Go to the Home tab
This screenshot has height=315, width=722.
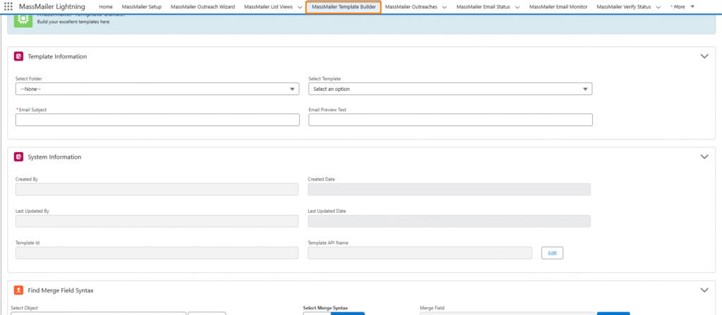click(106, 7)
